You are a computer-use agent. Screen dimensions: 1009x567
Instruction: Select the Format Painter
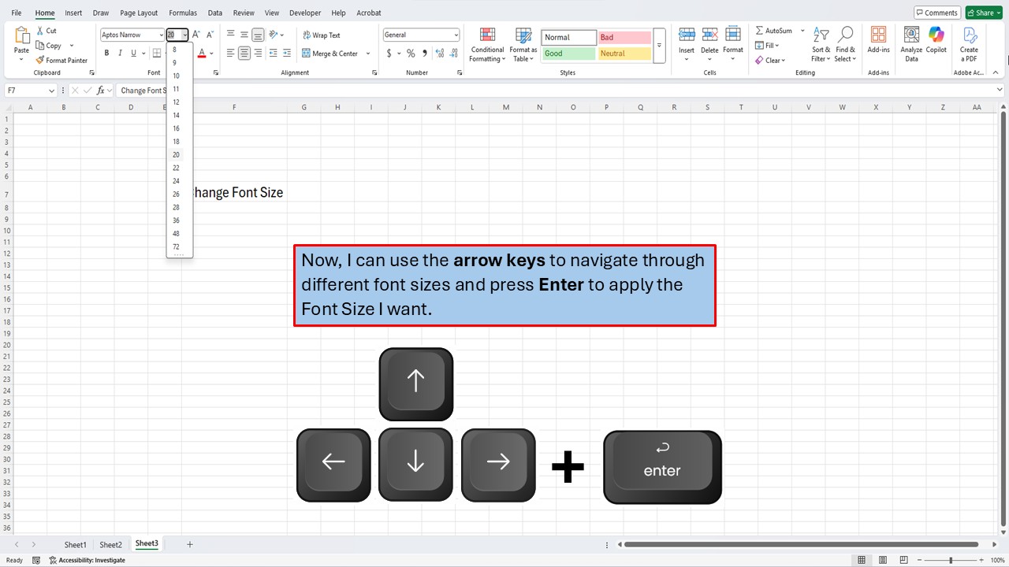61,60
